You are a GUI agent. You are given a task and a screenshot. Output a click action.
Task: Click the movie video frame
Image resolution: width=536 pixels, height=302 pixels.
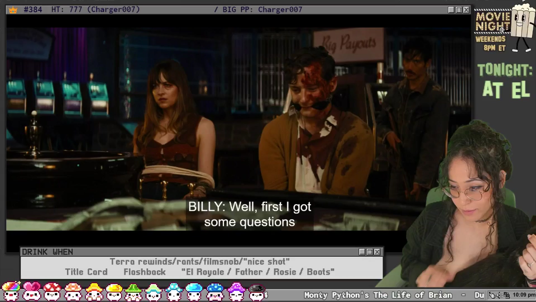239,129
